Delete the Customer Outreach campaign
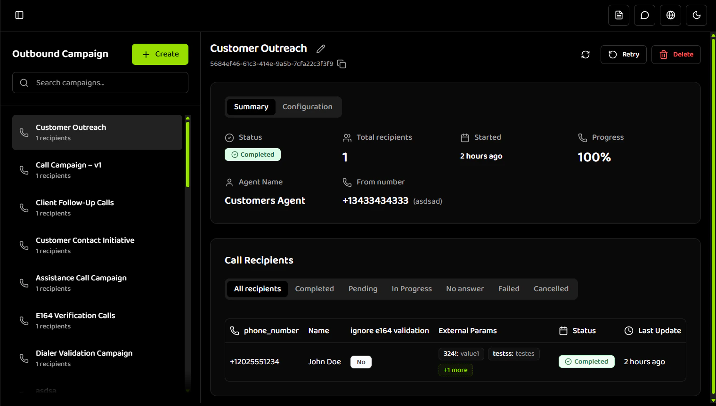 point(676,55)
